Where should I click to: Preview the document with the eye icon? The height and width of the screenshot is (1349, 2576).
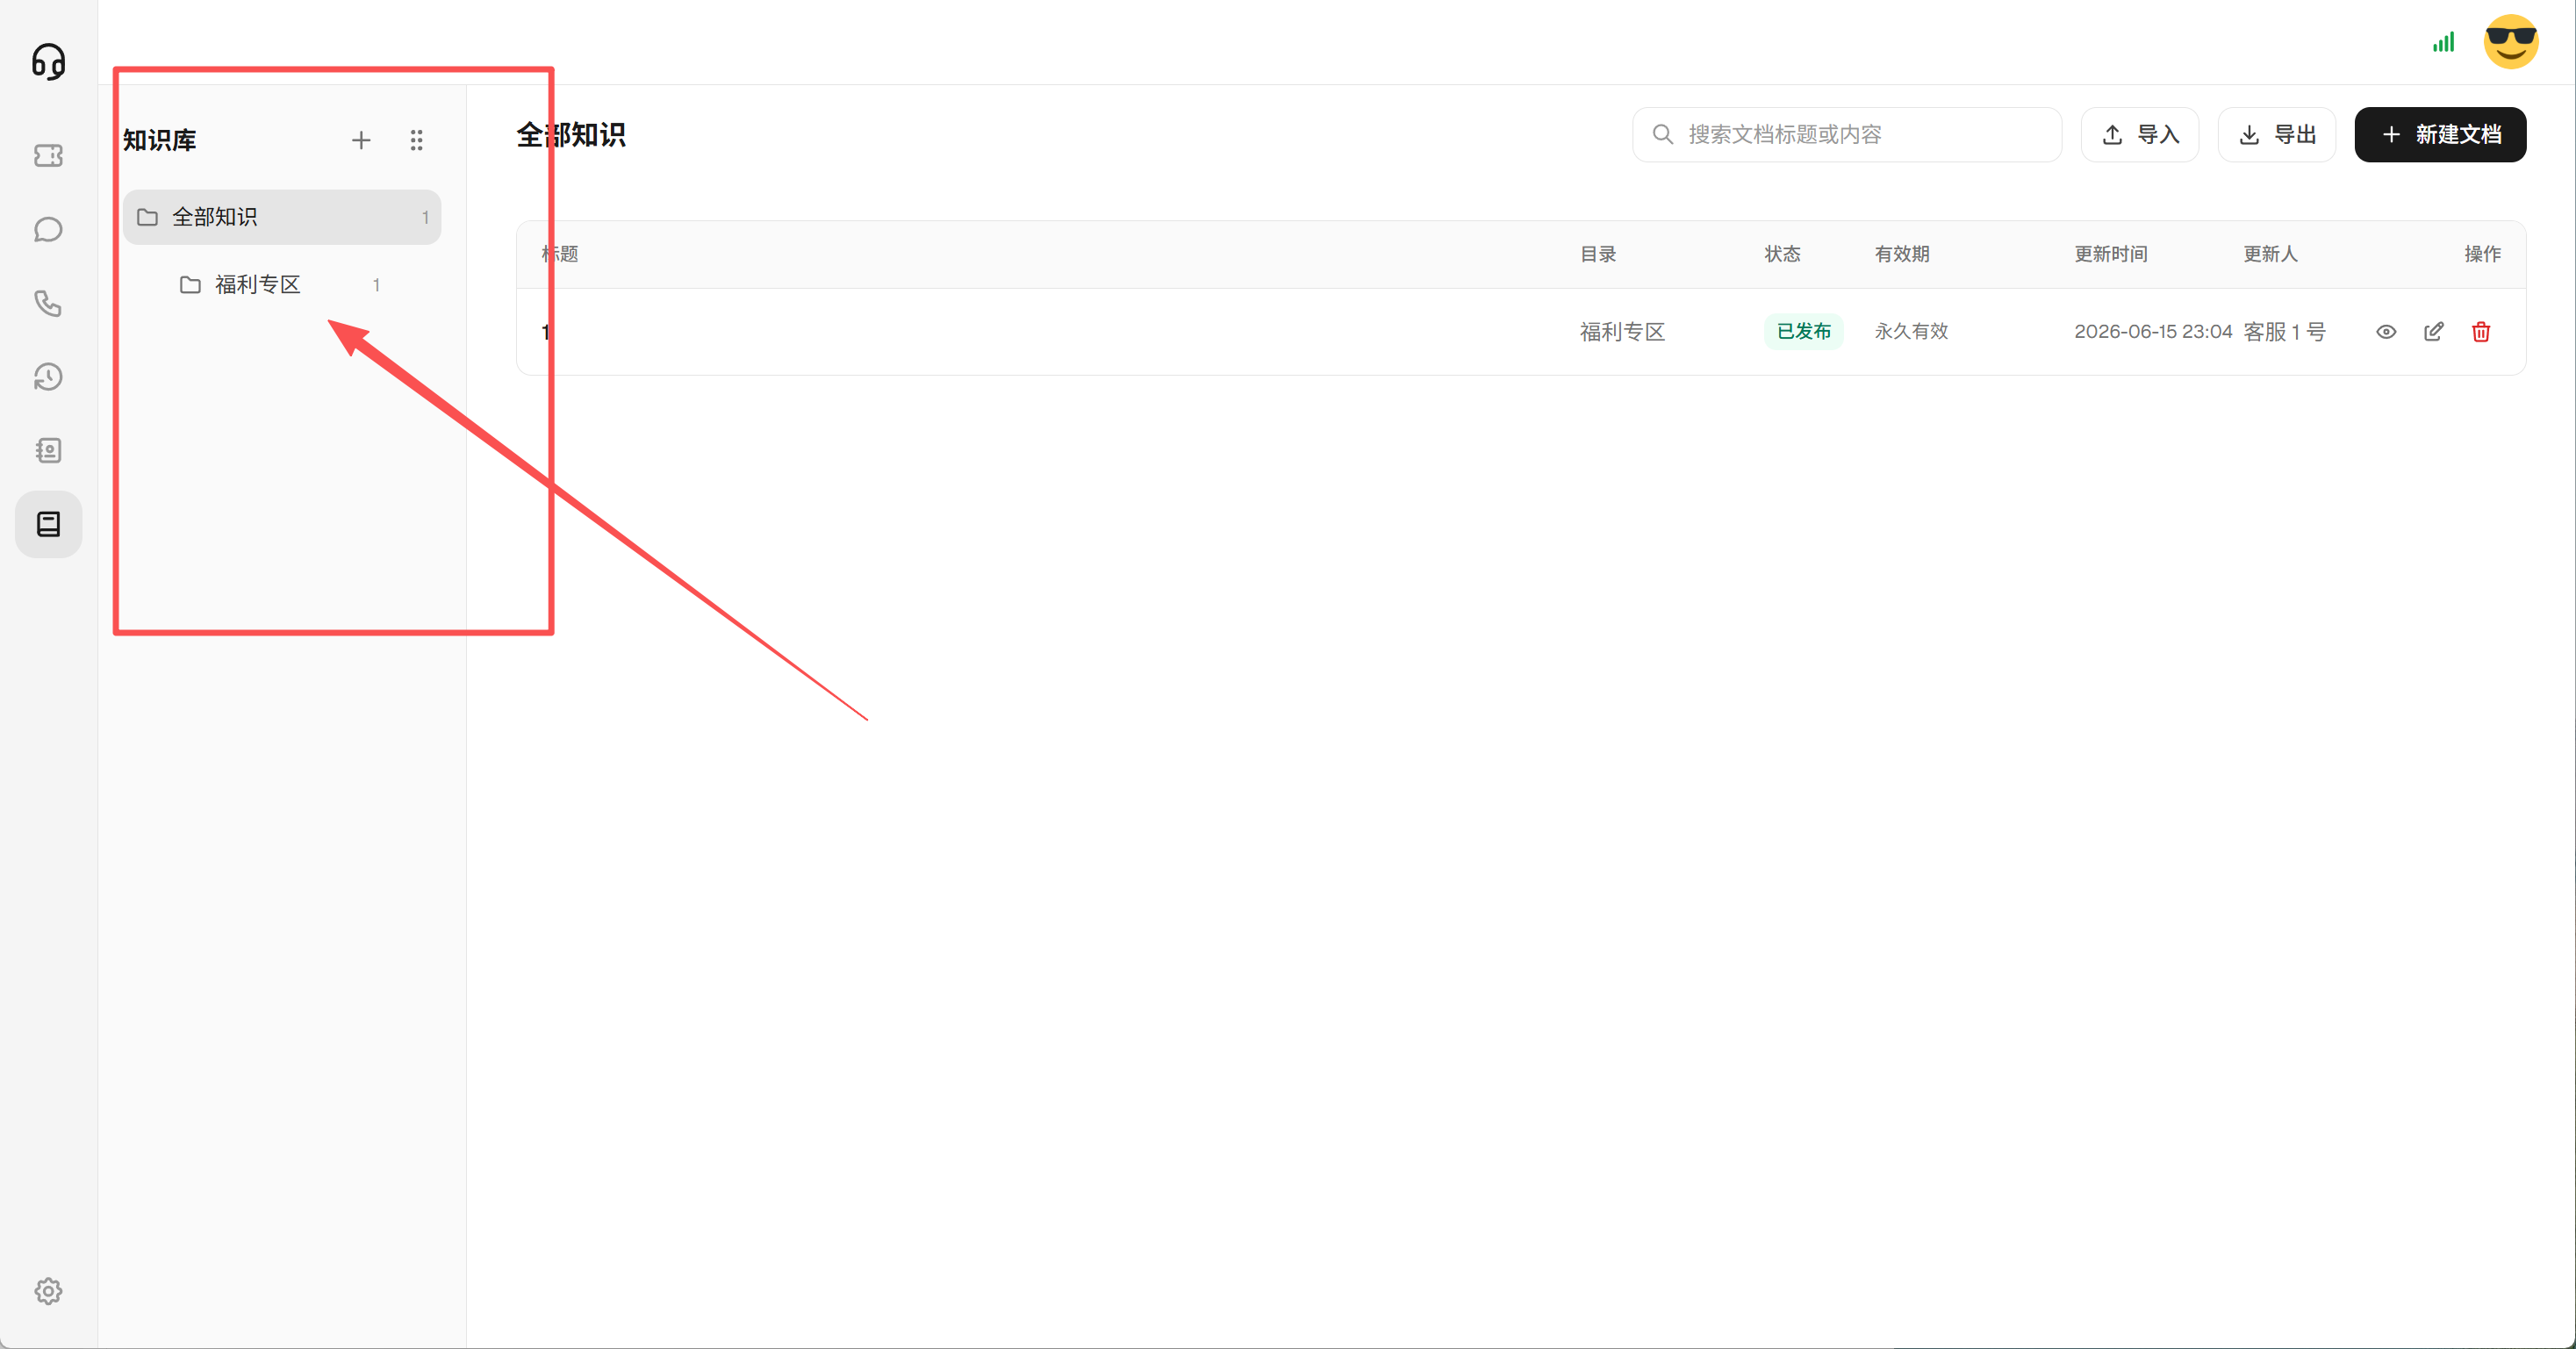[2386, 332]
